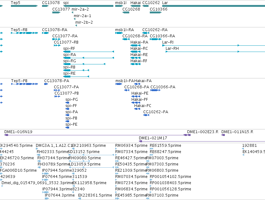Select the Hakai-RA transcript

pos(135,45)
